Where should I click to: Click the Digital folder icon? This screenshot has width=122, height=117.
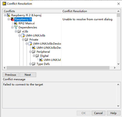[x=37, y=56]
